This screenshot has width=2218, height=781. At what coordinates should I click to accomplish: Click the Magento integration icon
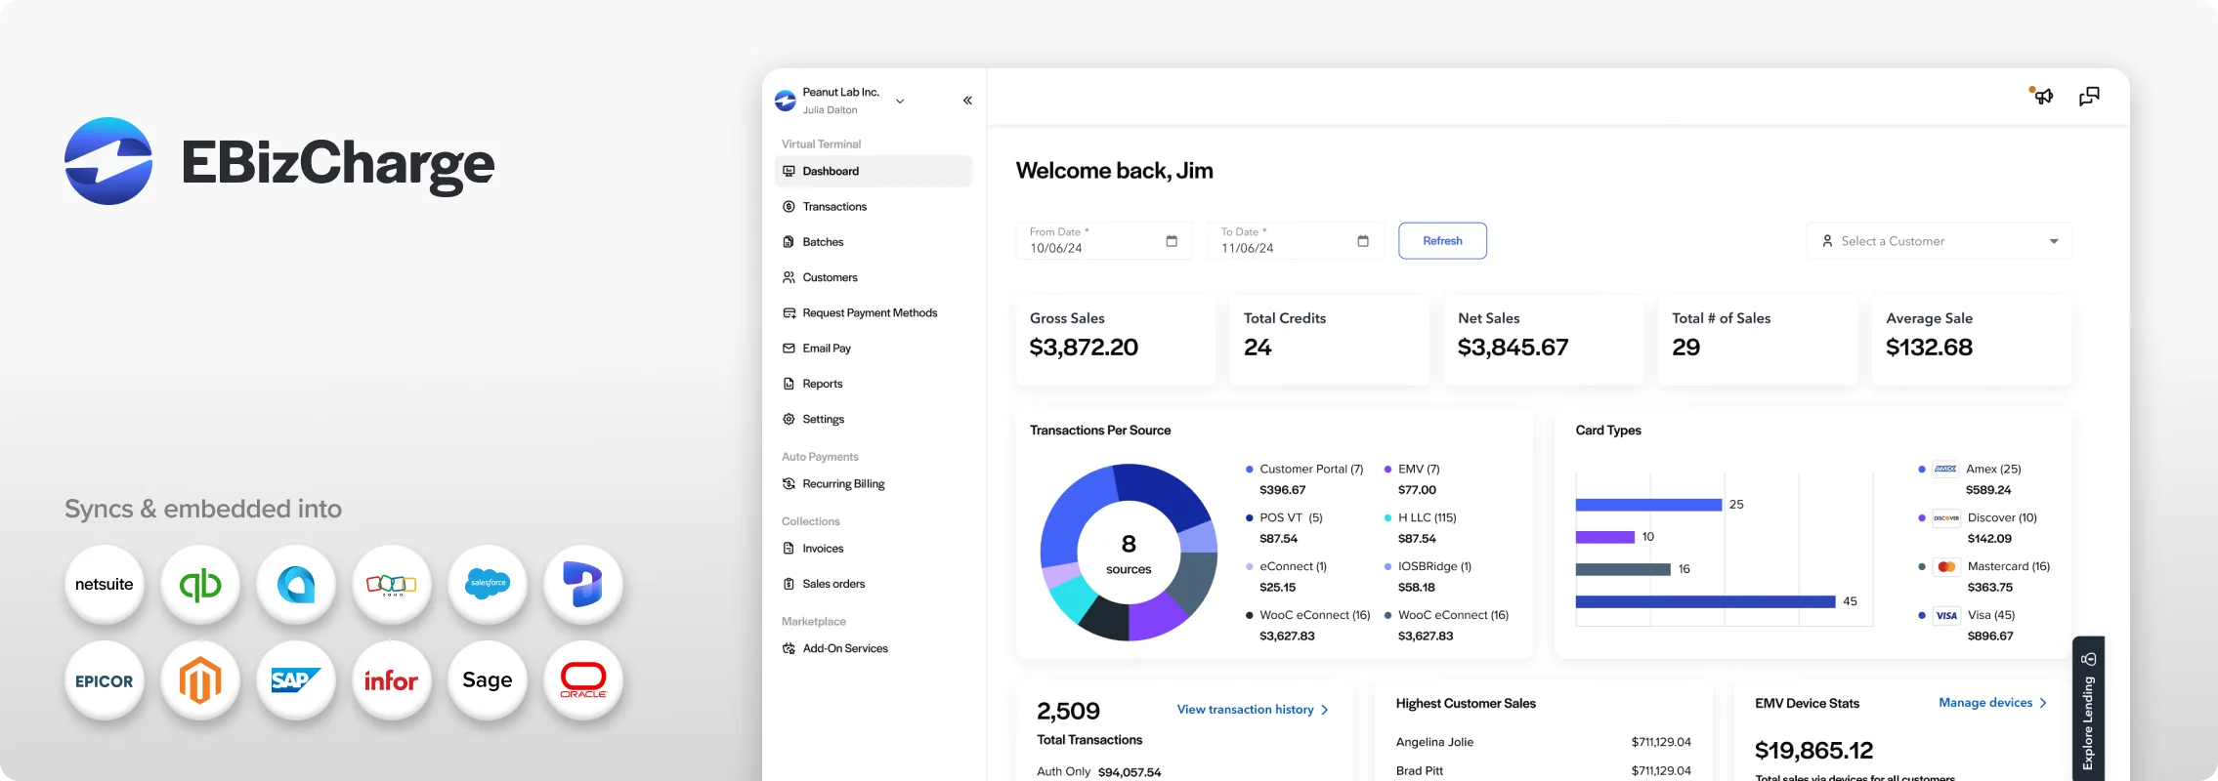click(x=200, y=680)
